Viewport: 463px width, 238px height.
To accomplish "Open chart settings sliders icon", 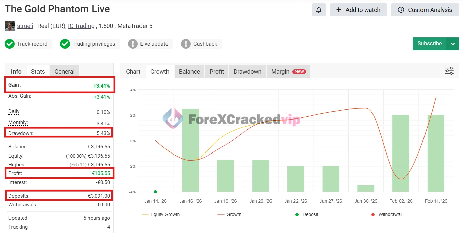I will 449,71.
